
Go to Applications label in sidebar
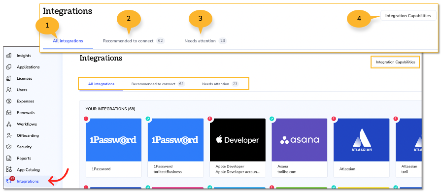coord(28,67)
